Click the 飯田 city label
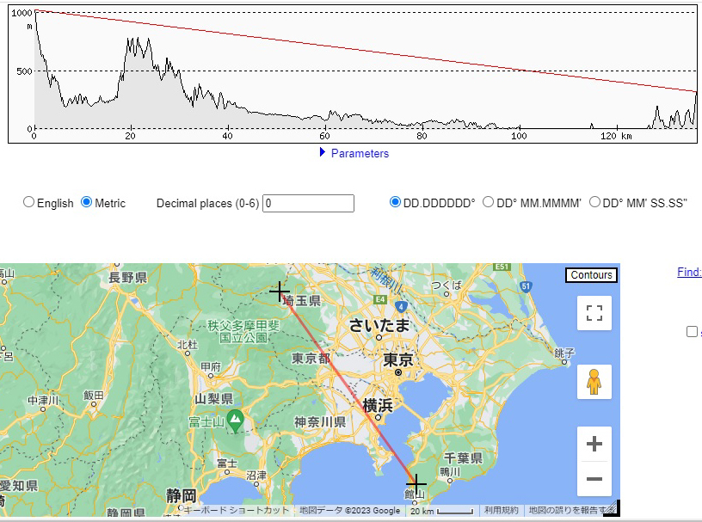This screenshot has height=522, width=702. [94, 396]
